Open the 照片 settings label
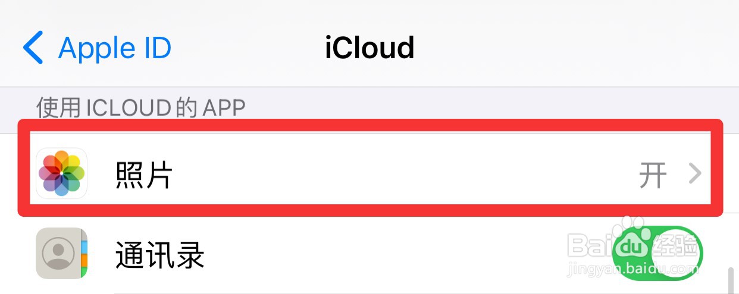739x294 pixels. tap(144, 175)
